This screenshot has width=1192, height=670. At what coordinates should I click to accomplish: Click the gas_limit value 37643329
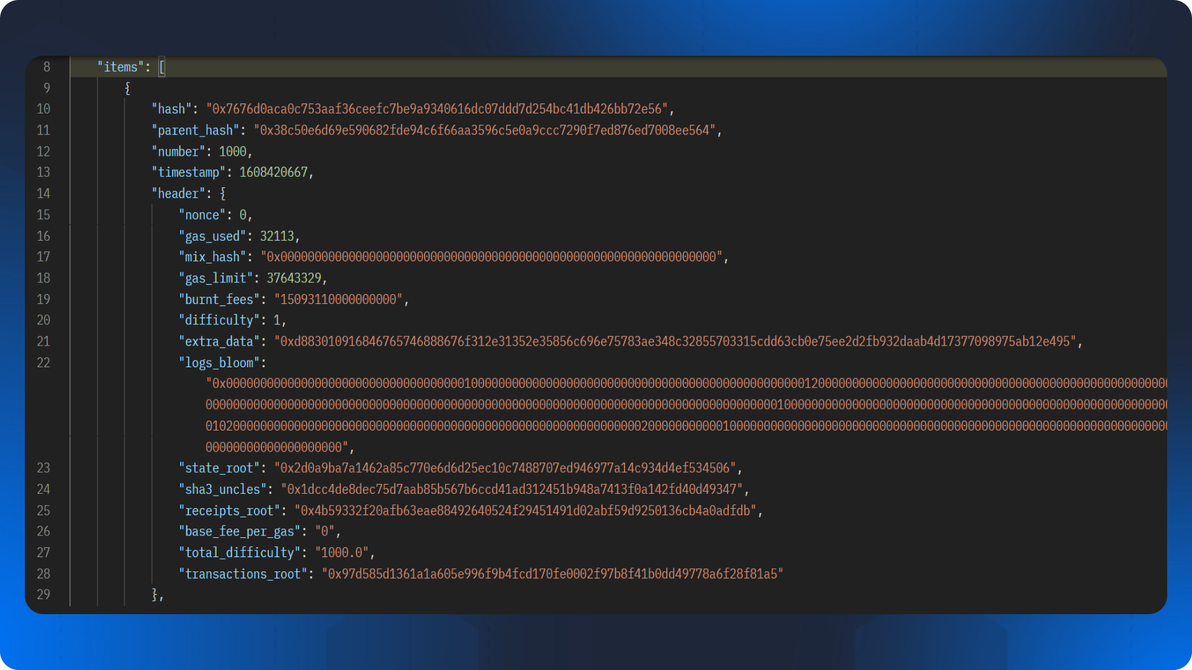coord(294,278)
